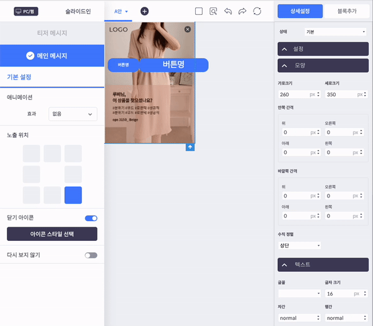Viewport: 373px width, 326px height.
Task: Click the refresh/reset icon in toolbar
Action: click(257, 11)
